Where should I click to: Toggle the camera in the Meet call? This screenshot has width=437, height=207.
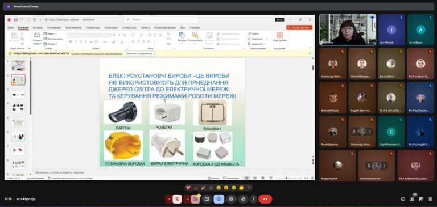click(195, 199)
